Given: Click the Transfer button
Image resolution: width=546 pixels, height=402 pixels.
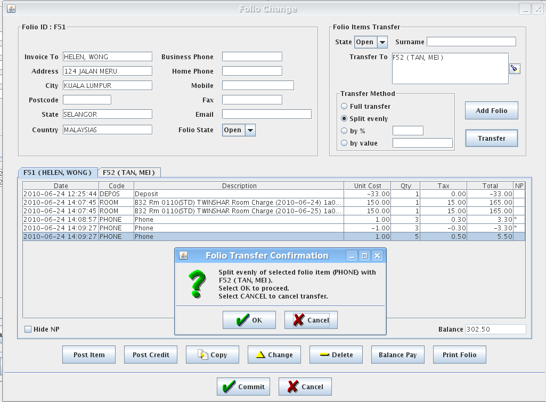Looking at the screenshot, I should click(x=492, y=139).
